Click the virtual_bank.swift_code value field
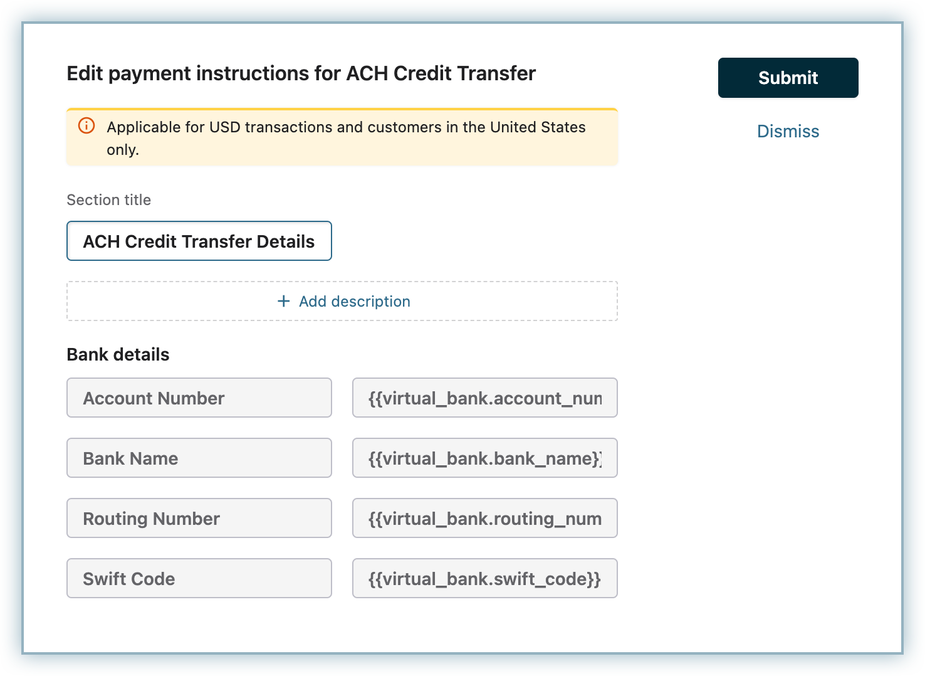Screen dimensions: 925x676 pyautogui.click(x=484, y=579)
